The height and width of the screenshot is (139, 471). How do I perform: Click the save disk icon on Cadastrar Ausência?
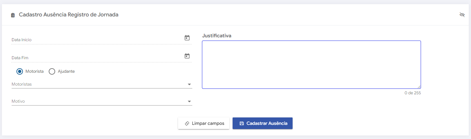pyautogui.click(x=242, y=124)
